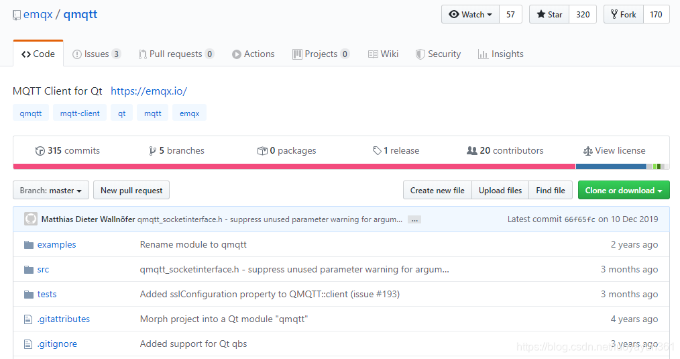This screenshot has height=359, width=680.
Task: Open the Insights tab
Action: 500,54
